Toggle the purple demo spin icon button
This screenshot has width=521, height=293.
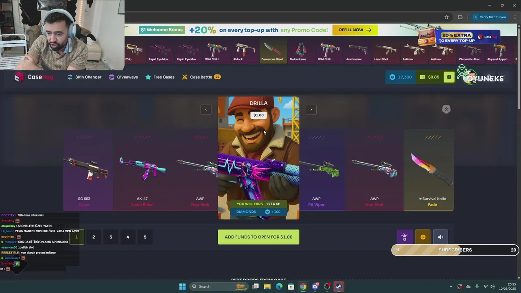405,237
